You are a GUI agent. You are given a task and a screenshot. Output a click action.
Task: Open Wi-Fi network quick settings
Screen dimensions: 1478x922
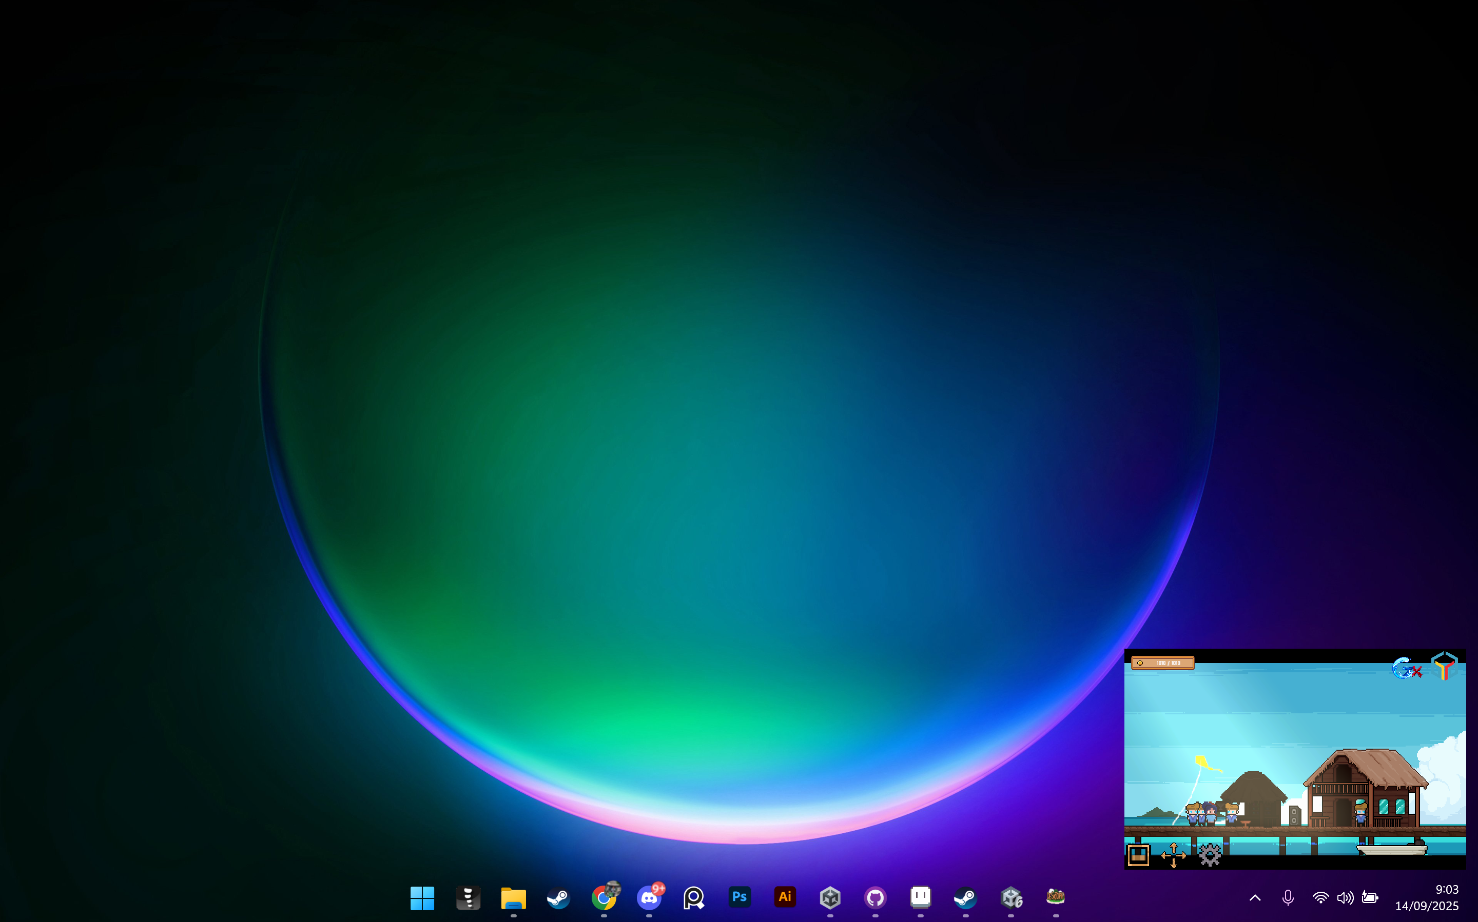pyautogui.click(x=1320, y=897)
